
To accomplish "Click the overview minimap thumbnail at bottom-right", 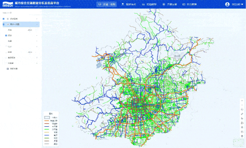I will click(238, 143).
